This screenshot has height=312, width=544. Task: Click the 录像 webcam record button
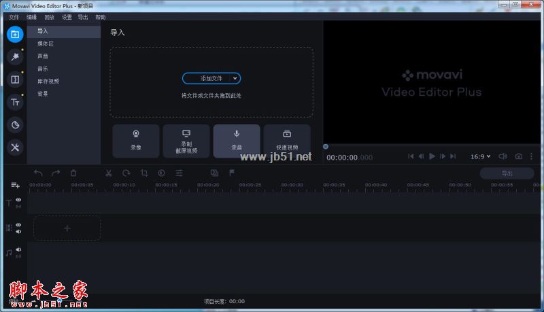136,141
